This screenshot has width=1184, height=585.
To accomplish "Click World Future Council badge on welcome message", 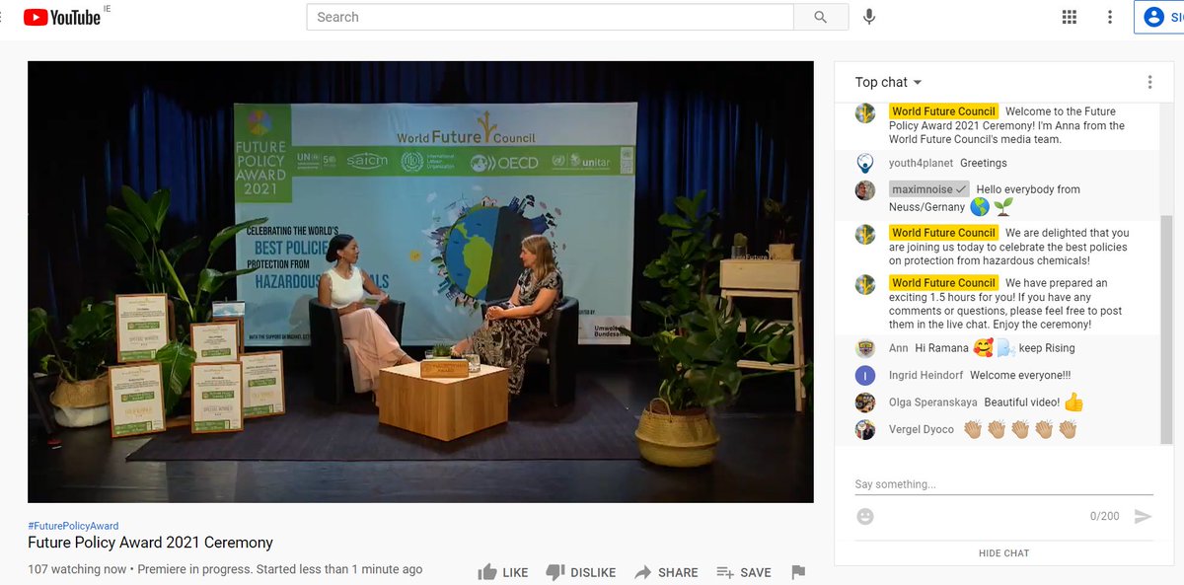I will click(943, 111).
